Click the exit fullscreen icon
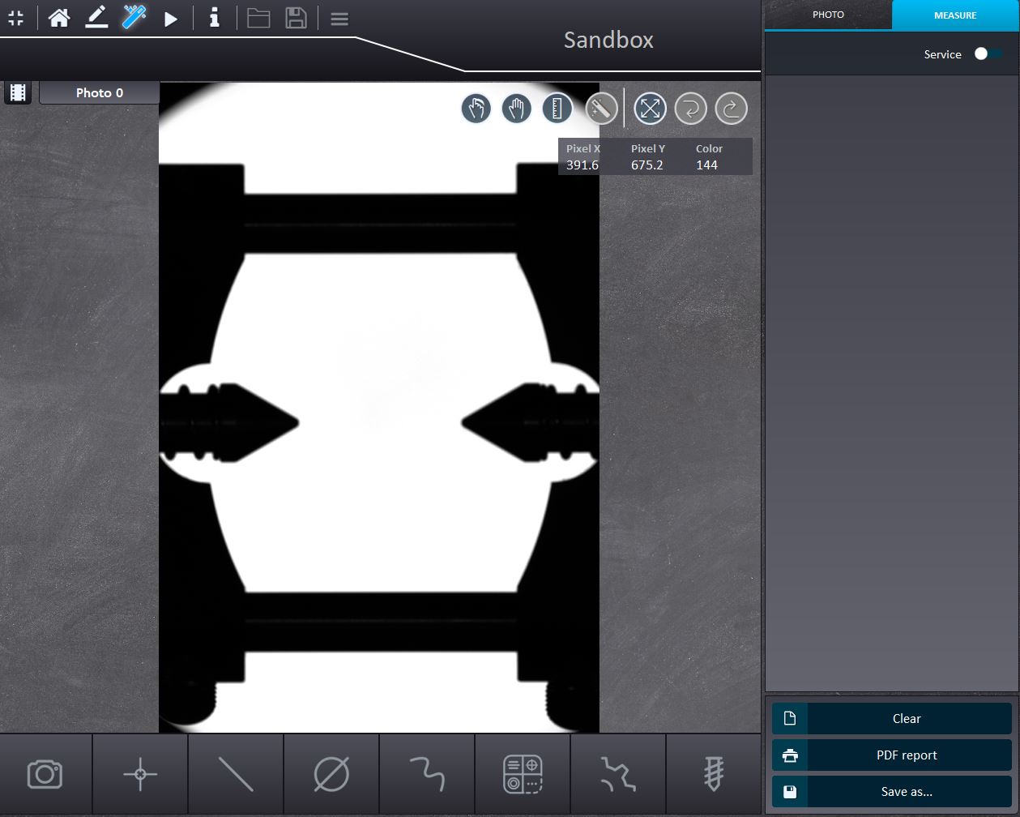The height and width of the screenshot is (817, 1020). pos(16,18)
